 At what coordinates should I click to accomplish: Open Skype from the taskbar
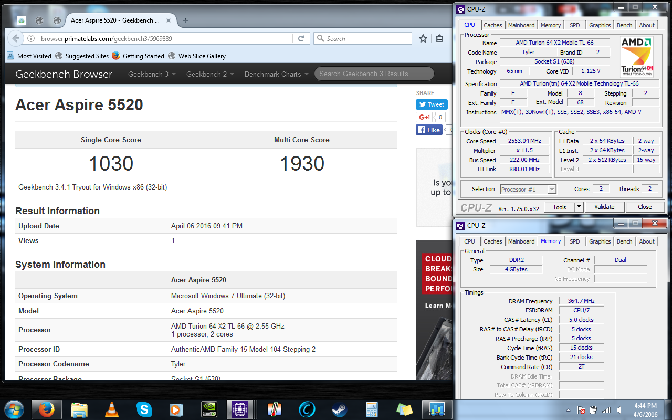[144, 409]
